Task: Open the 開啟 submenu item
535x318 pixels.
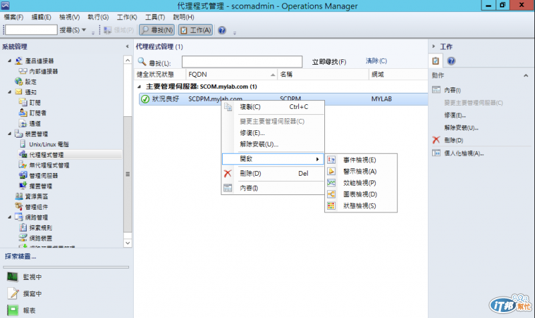Action: click(273, 159)
